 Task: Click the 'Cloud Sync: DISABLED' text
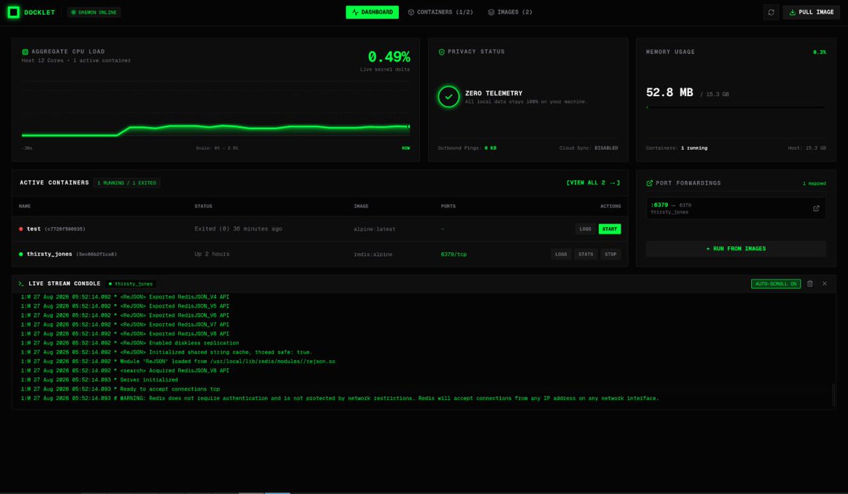pos(589,148)
